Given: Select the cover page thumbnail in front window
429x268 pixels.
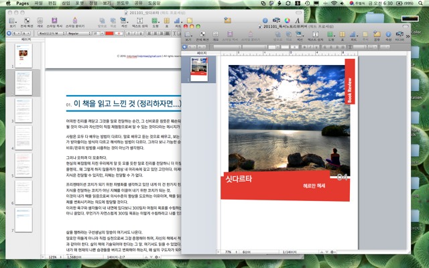Looking at the screenshot, I should [199, 69].
